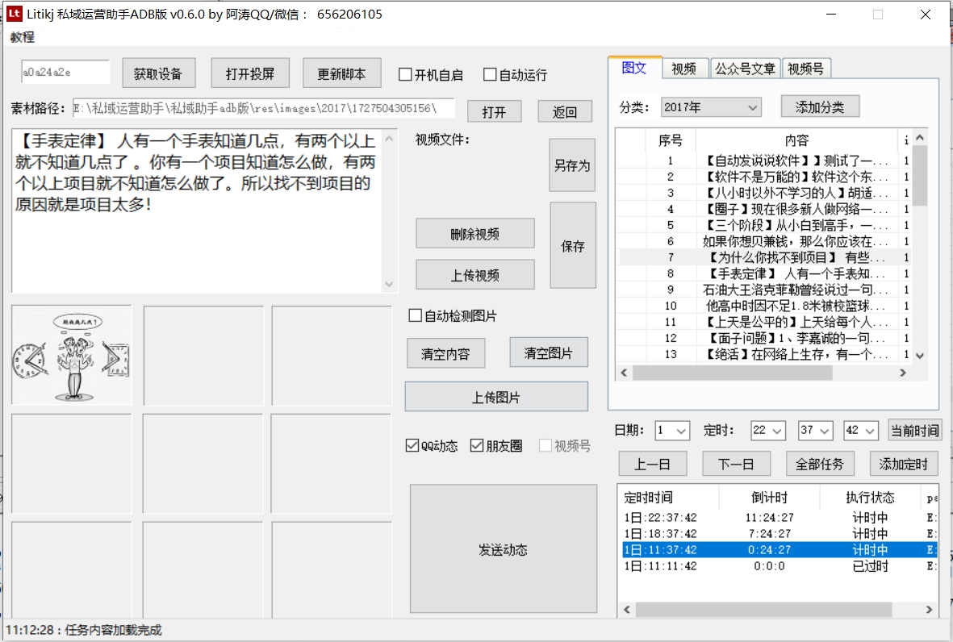953x642 pixels.
Task: Select the 1日:18:37:42 scheduled task row
Action: [660, 534]
